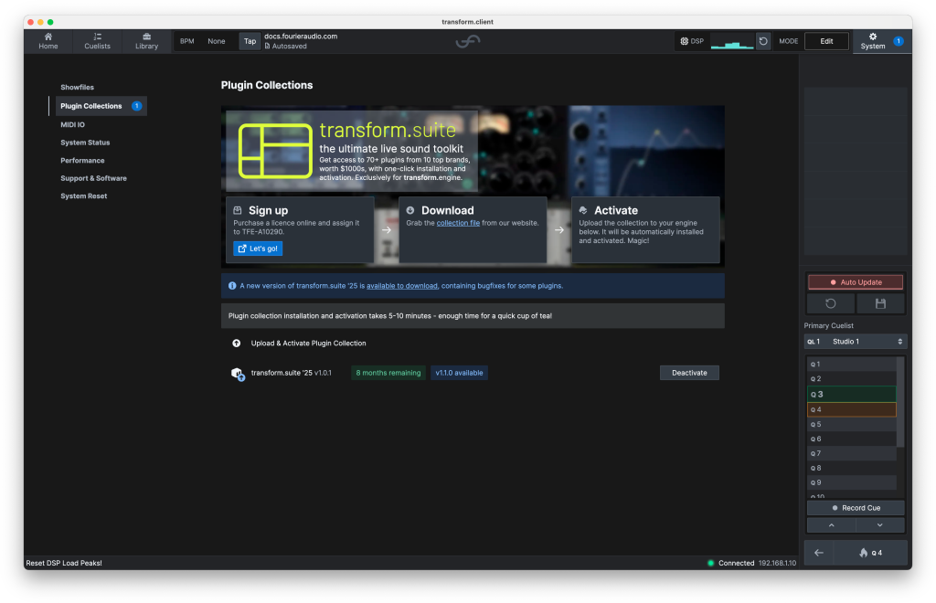Click the save floppy disk button
The height and width of the screenshot is (603, 936).
[x=880, y=303]
